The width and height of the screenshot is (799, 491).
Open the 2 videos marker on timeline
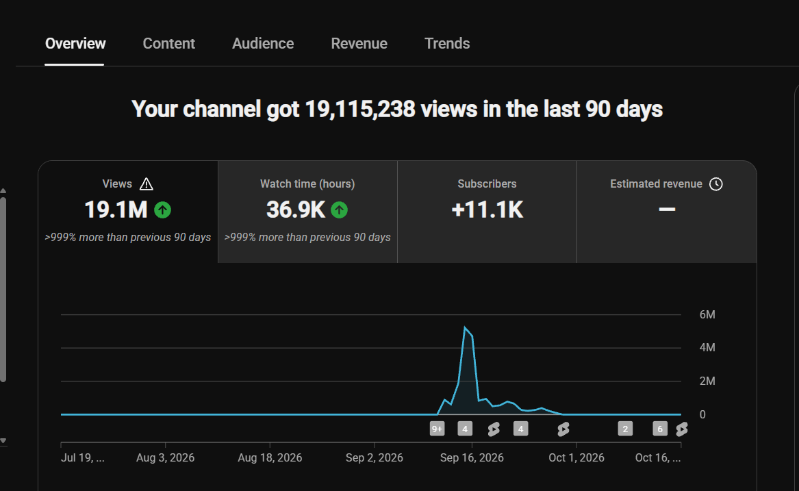(625, 429)
